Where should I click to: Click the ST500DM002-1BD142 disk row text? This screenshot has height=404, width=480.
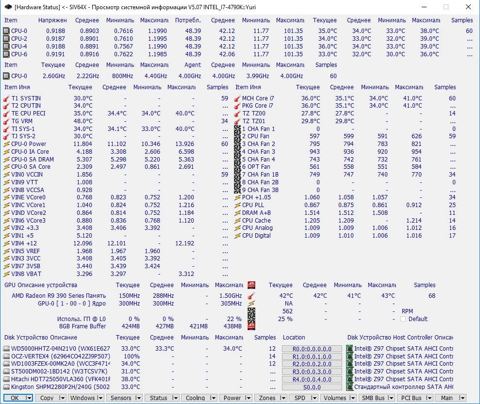(x=59, y=372)
